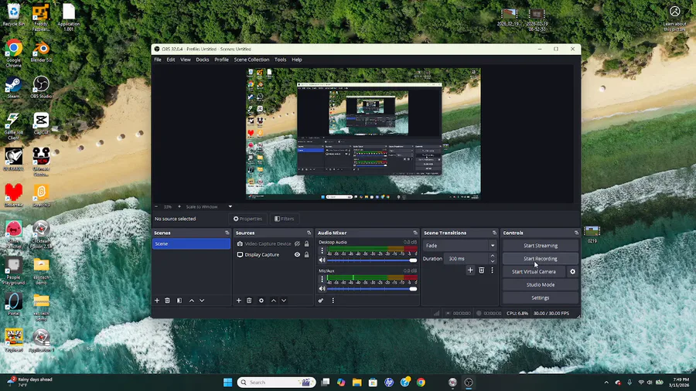The height and width of the screenshot is (391, 696).
Task: Increase transition duration with up arrow
Action: 493,256
